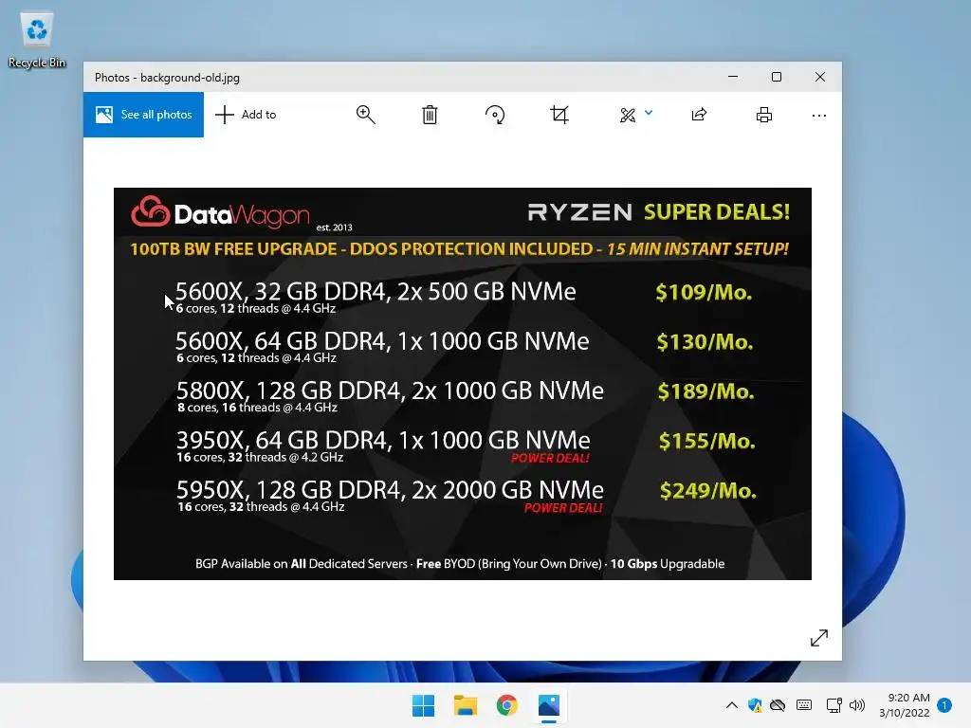Image resolution: width=971 pixels, height=728 pixels.
Task: Share the photo using the share icon
Action: click(699, 115)
